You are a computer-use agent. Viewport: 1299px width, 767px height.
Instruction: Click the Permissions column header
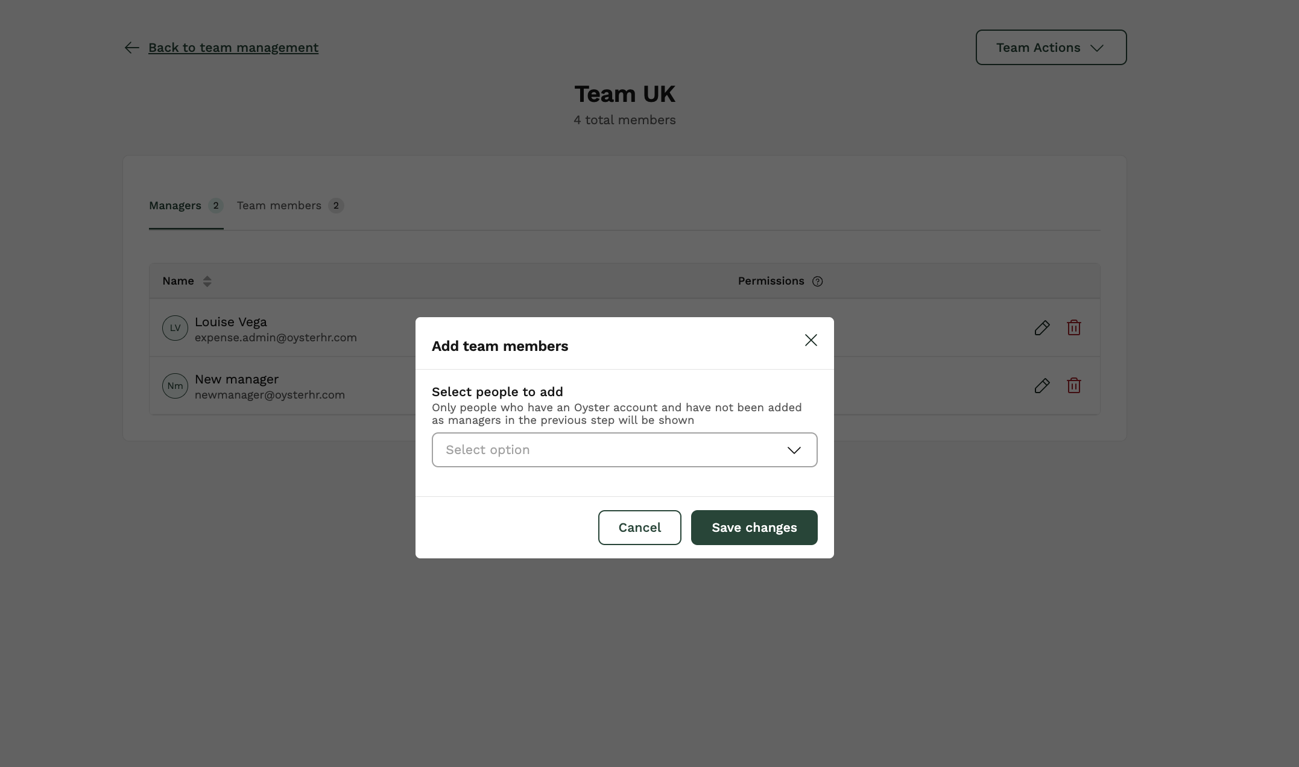click(771, 281)
